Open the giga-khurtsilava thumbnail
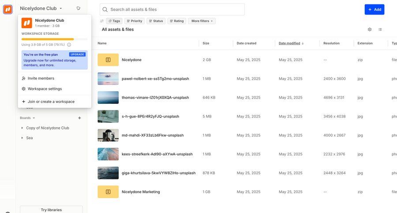 108,173
